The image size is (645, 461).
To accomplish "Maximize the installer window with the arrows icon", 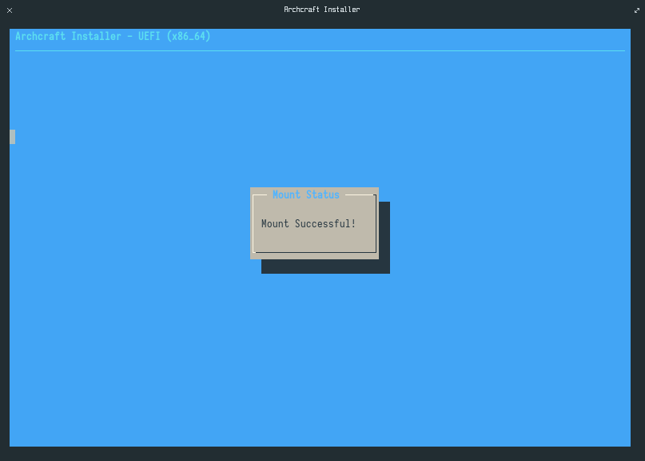I will (637, 10).
